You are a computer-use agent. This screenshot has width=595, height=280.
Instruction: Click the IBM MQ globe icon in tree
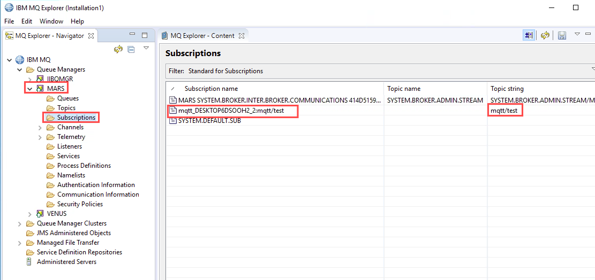click(19, 60)
